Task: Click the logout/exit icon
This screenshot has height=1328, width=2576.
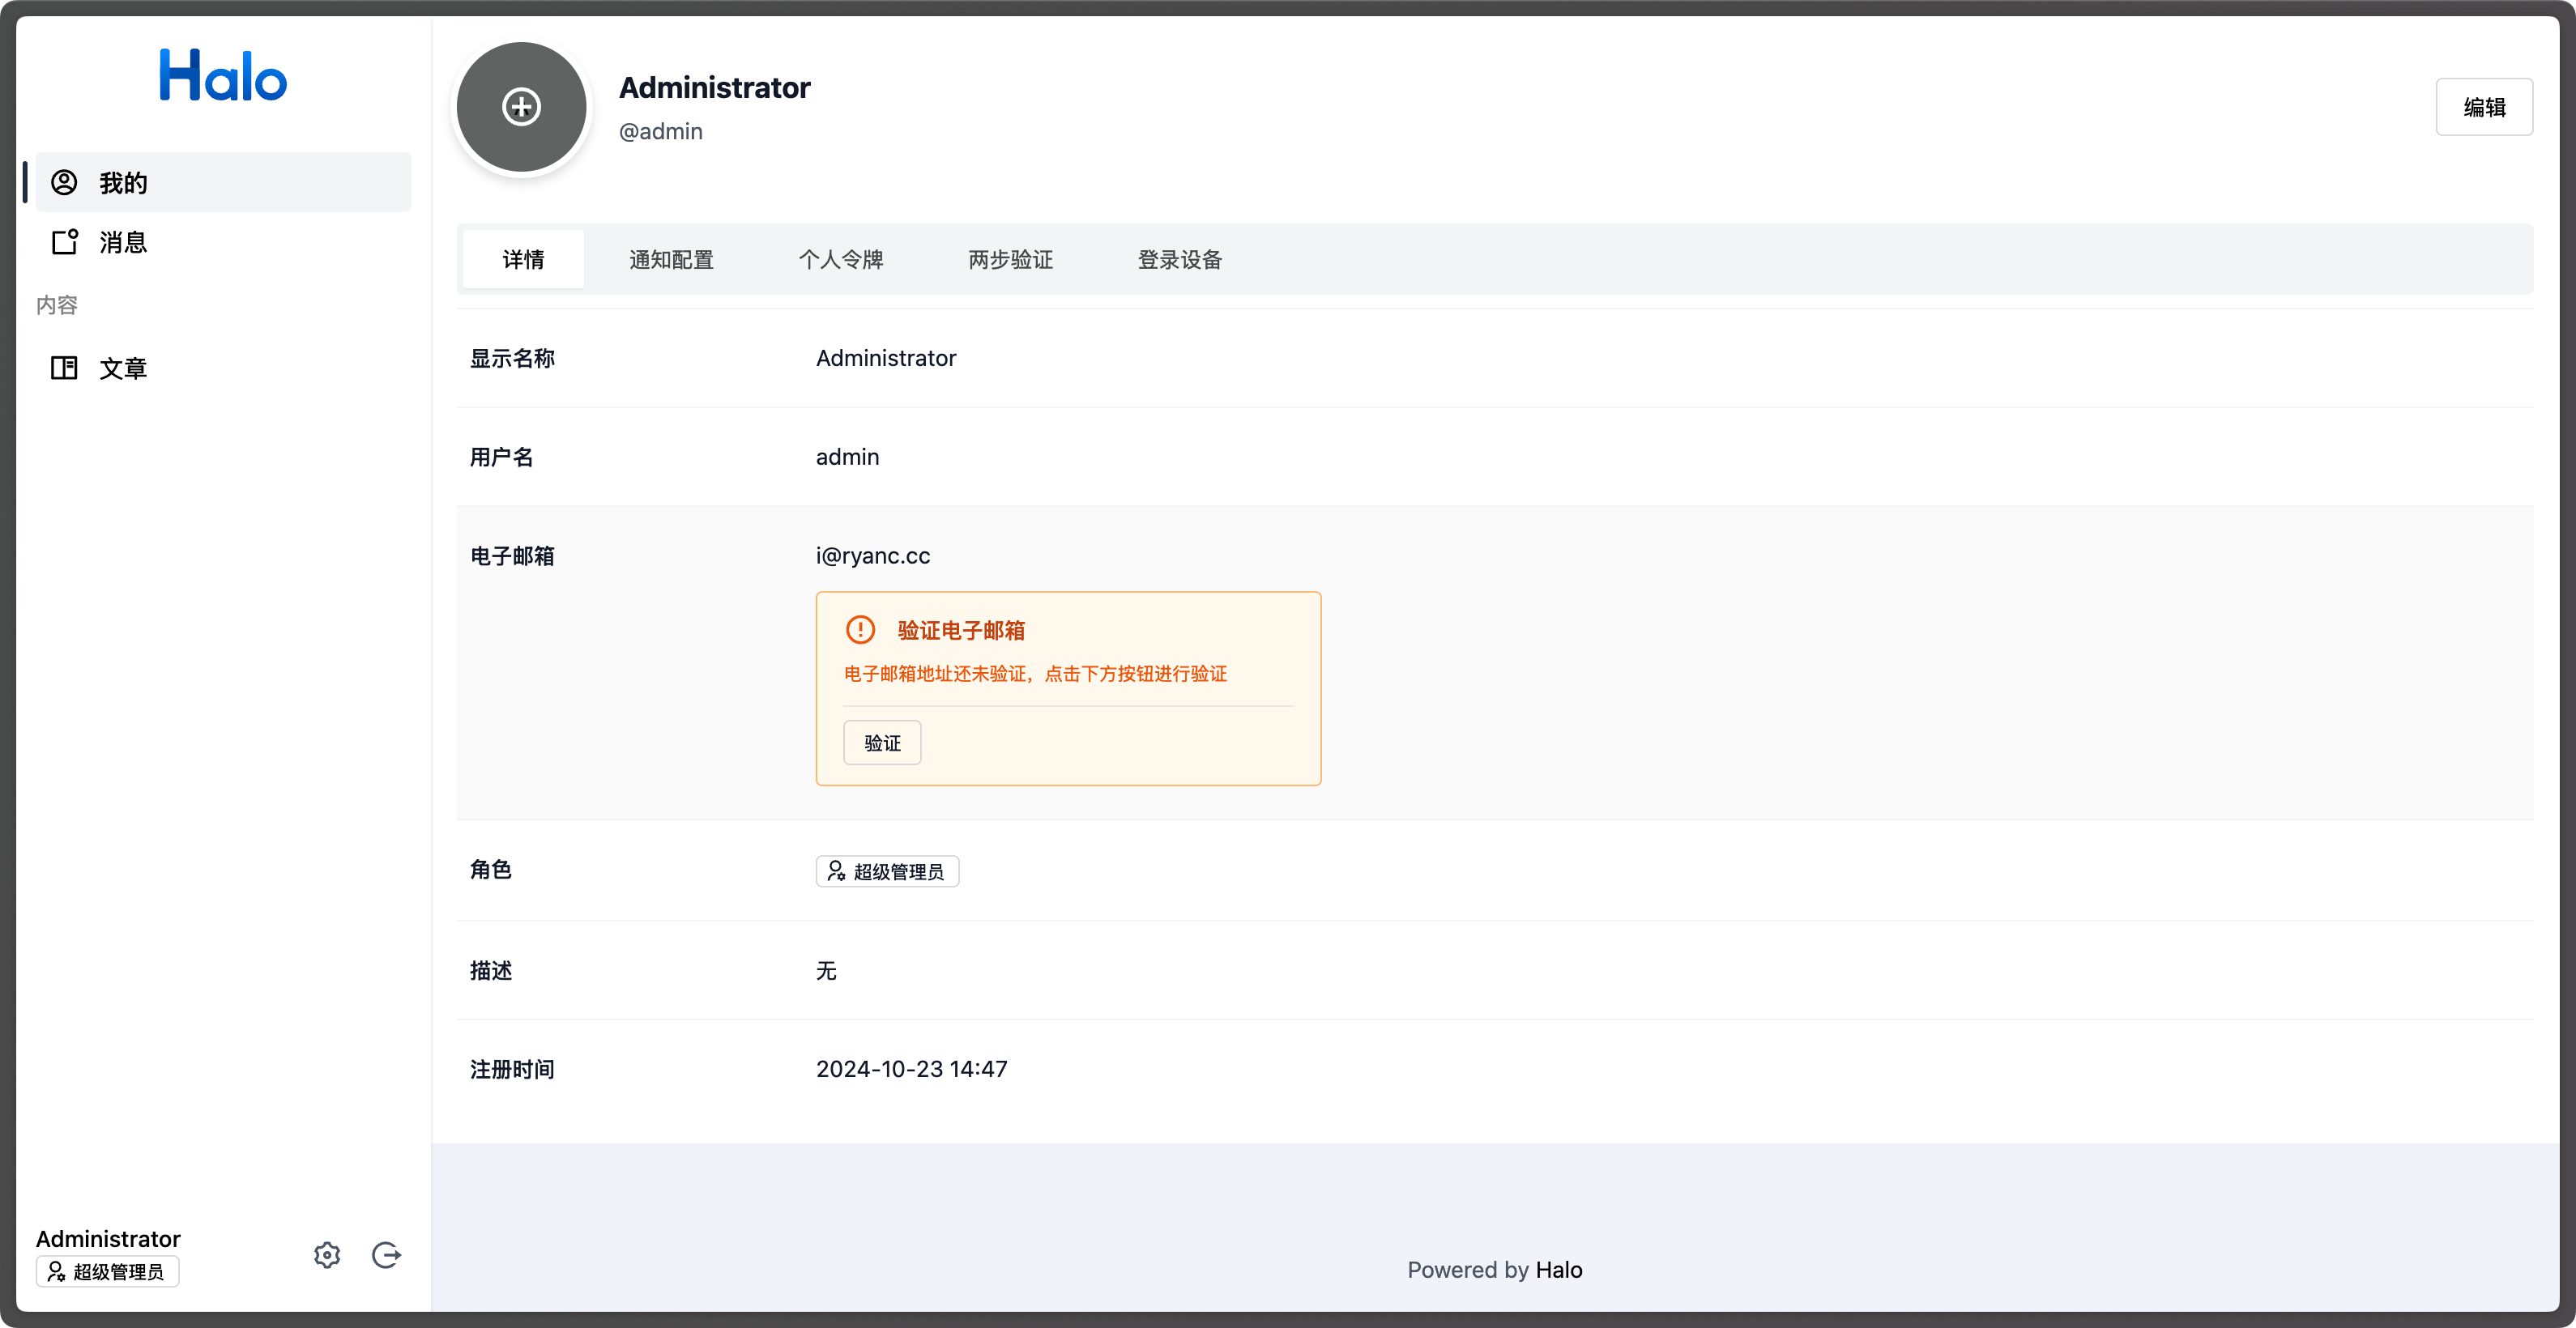Action: pos(385,1255)
